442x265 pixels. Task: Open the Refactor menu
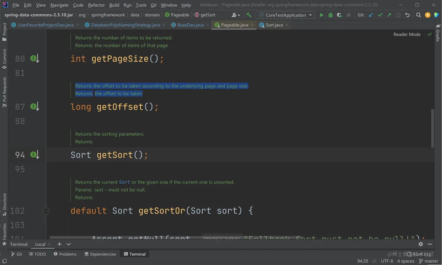click(96, 5)
